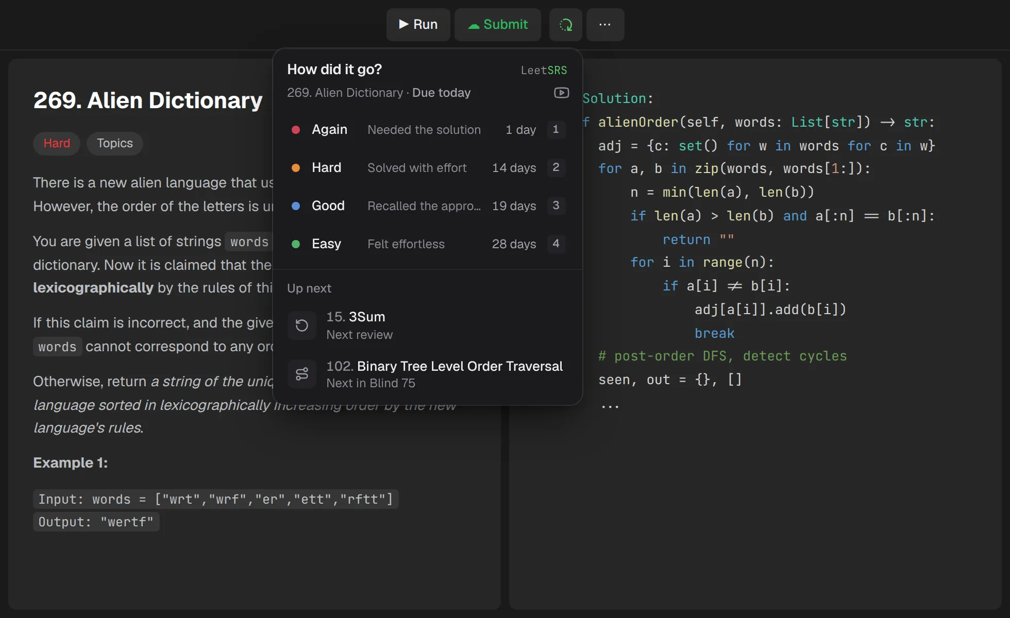
Task: Open the LeetSRS review icon in the toolbar
Action: coord(565,24)
